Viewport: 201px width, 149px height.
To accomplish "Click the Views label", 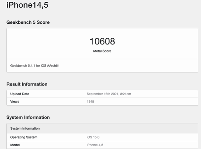I will pyautogui.click(x=15, y=101).
